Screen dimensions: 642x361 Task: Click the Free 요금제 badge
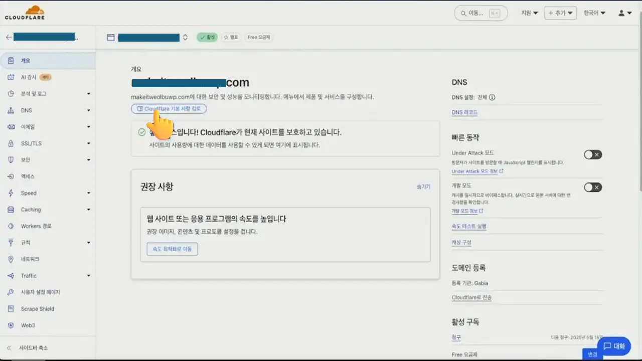click(x=259, y=38)
